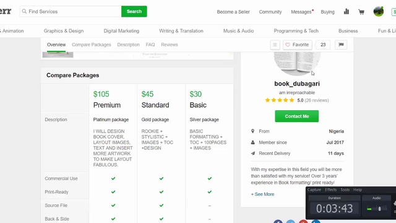Open Effects menu in recorder window
Screen dimensions: 396x223
(331, 190)
